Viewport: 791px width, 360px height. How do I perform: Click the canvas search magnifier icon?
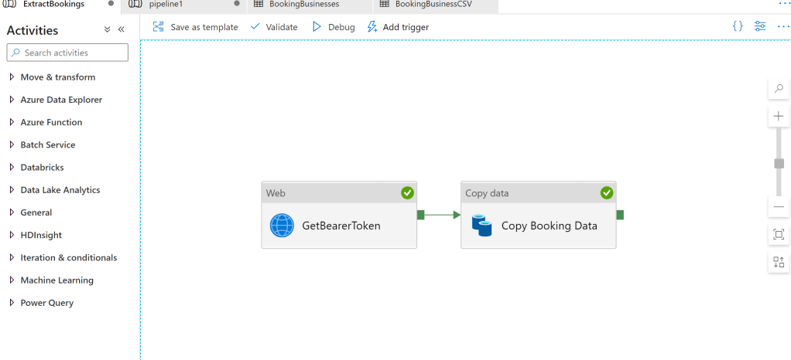click(779, 89)
